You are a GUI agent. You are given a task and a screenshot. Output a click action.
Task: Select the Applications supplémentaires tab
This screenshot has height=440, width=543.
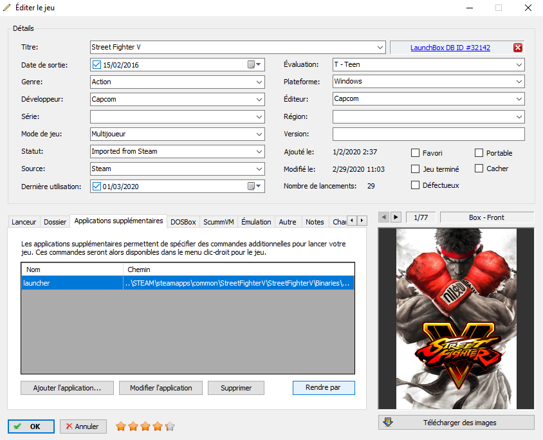(118, 221)
